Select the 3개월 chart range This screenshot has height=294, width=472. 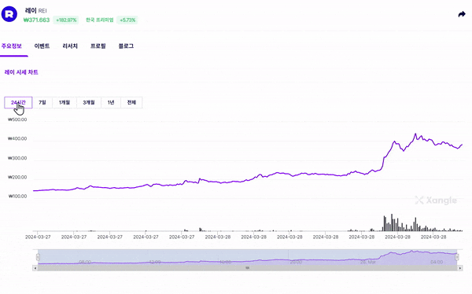click(89, 103)
